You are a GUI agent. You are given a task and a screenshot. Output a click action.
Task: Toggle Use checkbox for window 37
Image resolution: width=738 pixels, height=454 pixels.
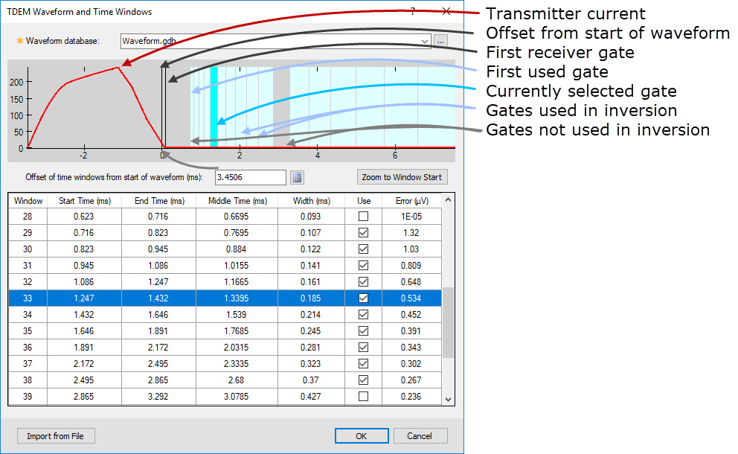pos(363,364)
